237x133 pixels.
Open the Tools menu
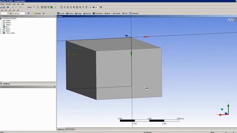click(x=14, y=4)
